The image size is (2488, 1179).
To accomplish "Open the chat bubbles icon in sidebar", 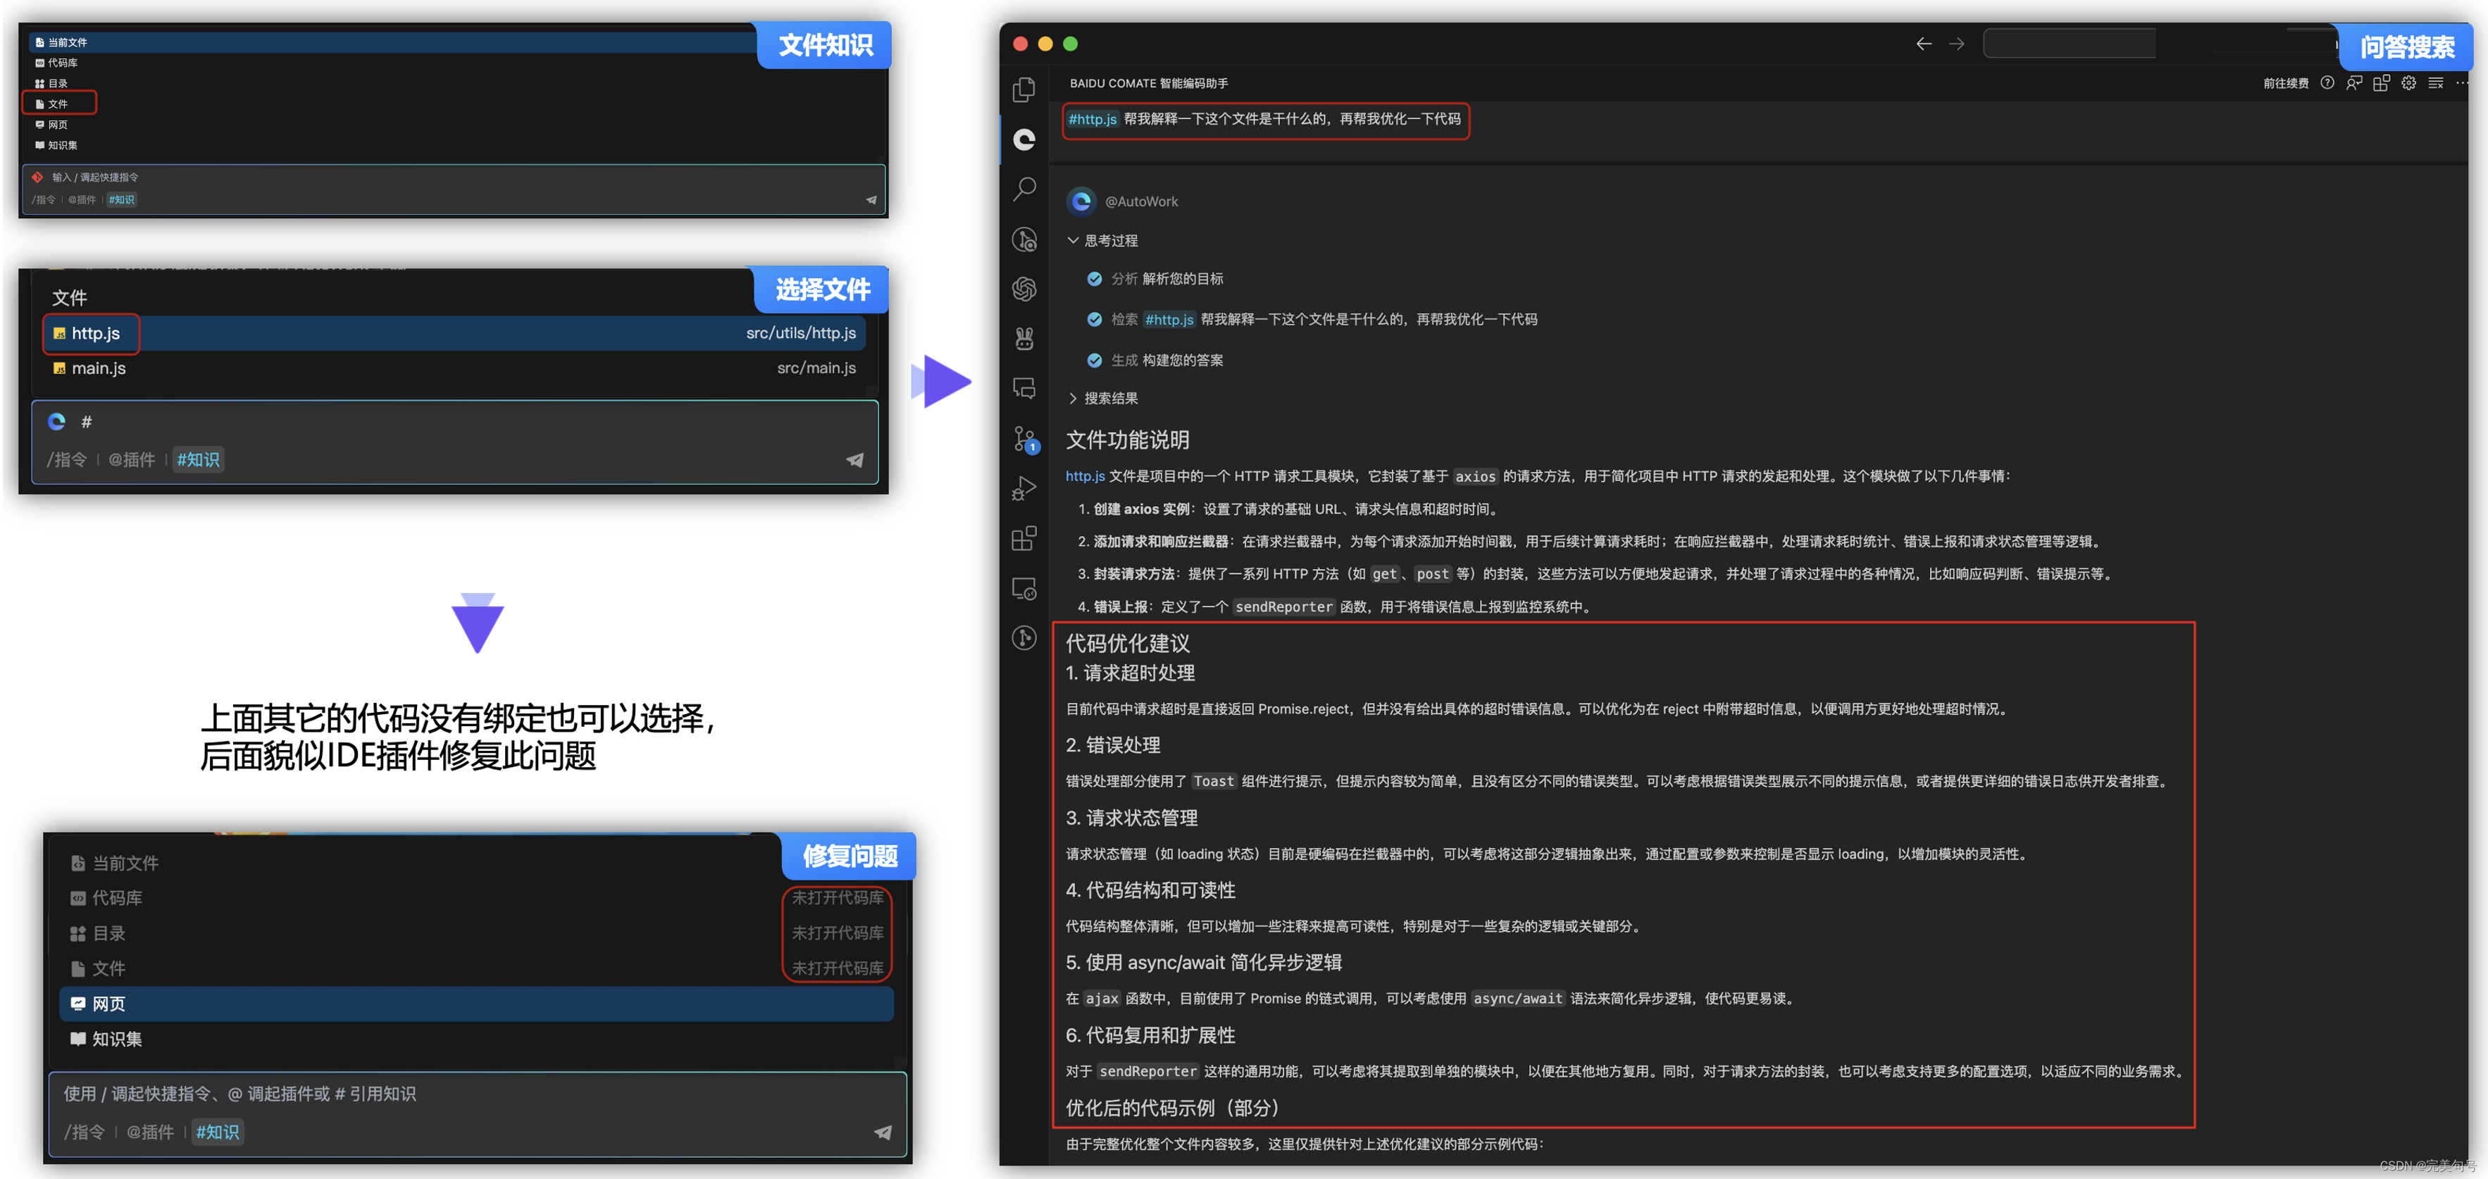I will point(1024,388).
